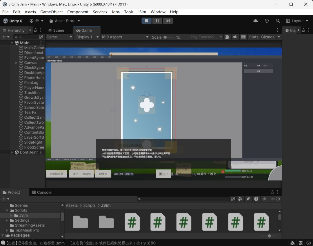Collapse the Main scene in Hierarchy
Screen dimensions: 313x246
tap(12, 43)
